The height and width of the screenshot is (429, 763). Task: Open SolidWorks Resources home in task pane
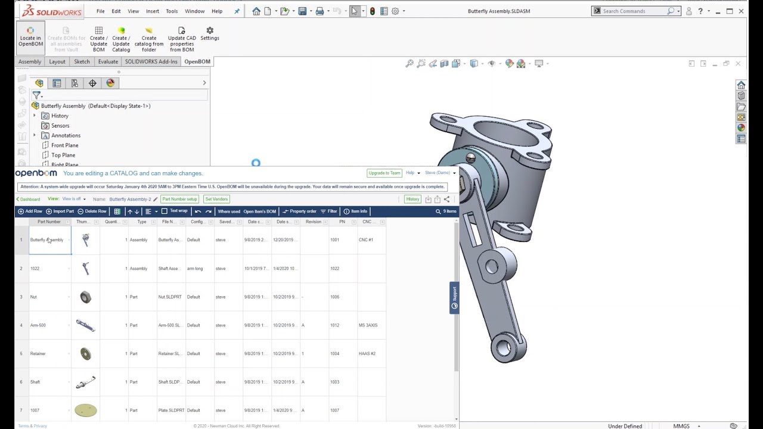point(741,85)
